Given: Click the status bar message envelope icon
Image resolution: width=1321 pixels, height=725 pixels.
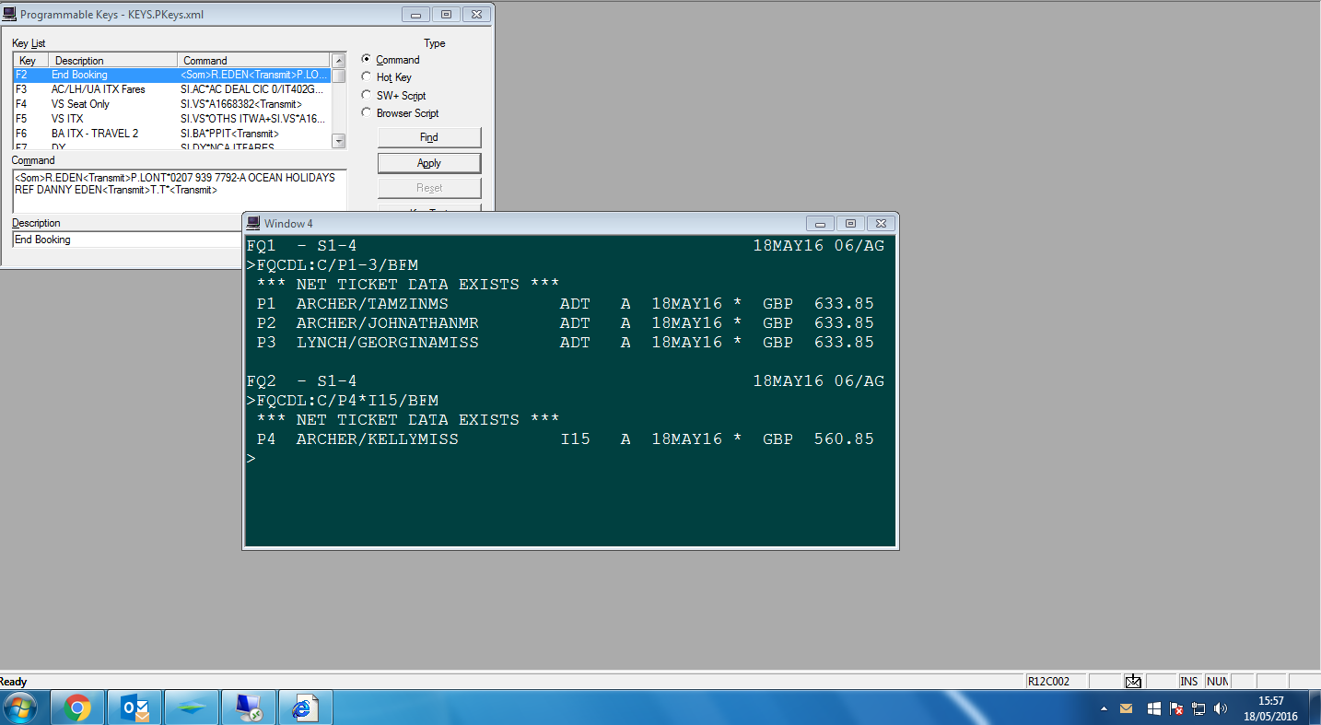Looking at the screenshot, I should point(1133,681).
